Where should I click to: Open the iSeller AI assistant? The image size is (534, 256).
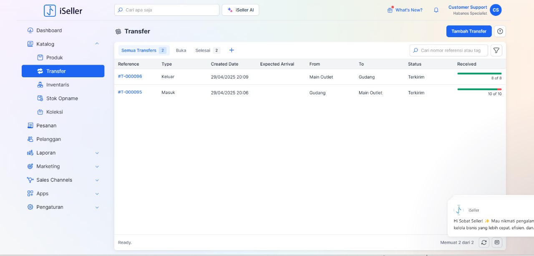[x=240, y=10]
